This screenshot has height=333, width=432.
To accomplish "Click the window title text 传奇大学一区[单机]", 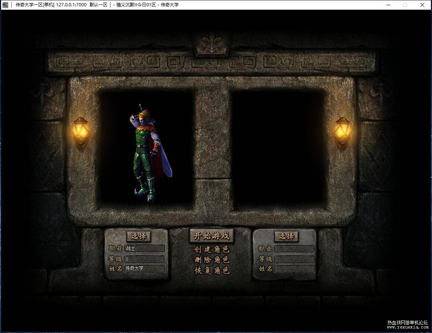I will pyautogui.click(x=35, y=5).
